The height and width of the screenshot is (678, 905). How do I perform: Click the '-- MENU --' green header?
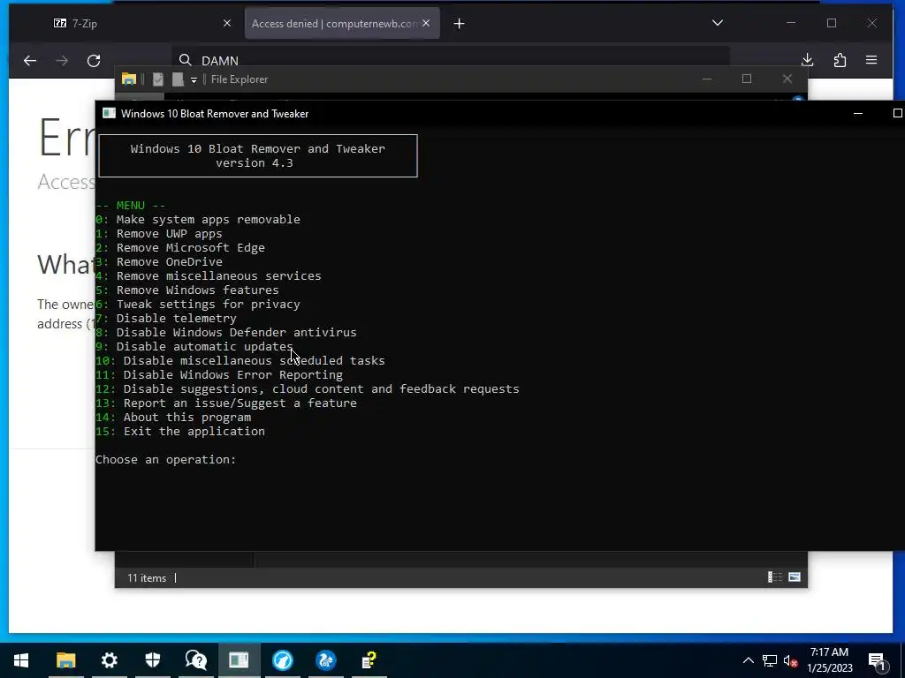point(131,205)
